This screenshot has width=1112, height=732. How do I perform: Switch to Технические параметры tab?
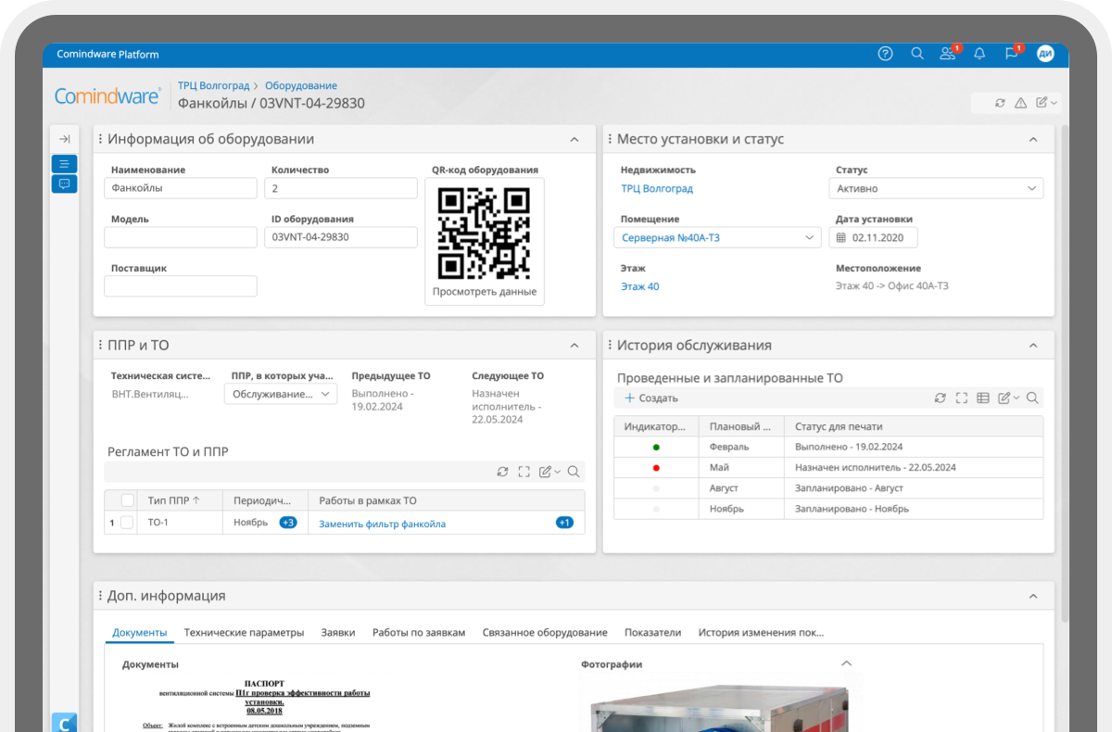pyautogui.click(x=244, y=633)
